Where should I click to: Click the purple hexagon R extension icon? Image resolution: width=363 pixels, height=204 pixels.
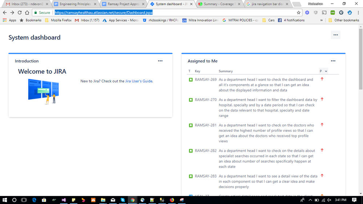(307, 12)
